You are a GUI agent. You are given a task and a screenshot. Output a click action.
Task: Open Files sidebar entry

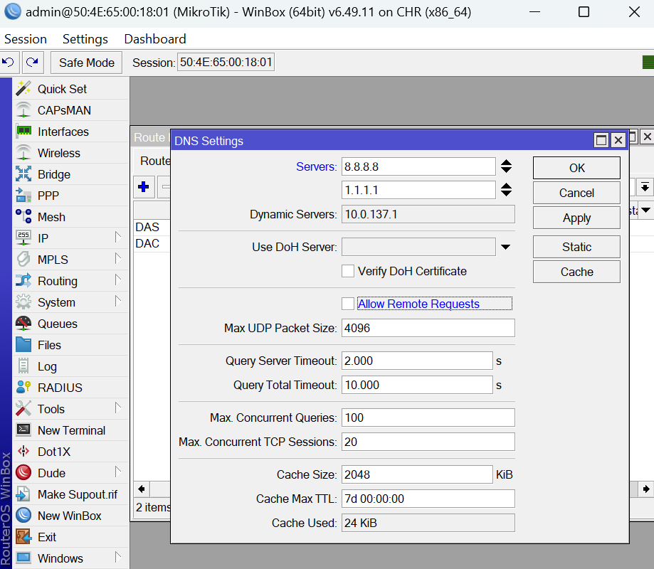coord(70,345)
